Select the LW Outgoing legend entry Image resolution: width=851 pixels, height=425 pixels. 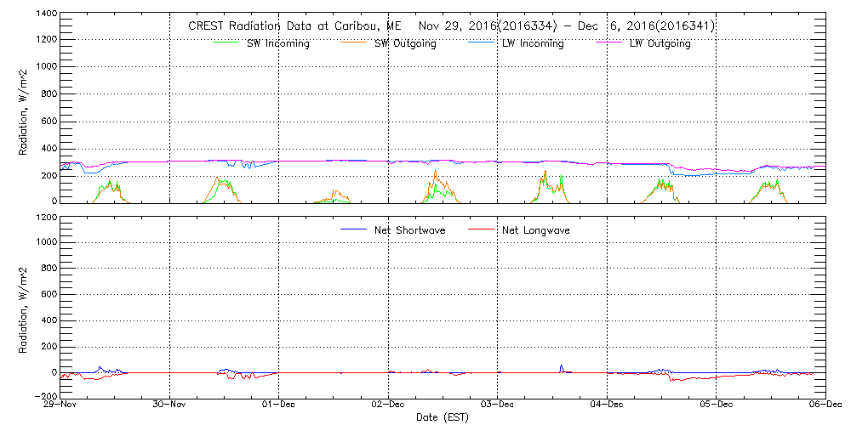(x=660, y=44)
